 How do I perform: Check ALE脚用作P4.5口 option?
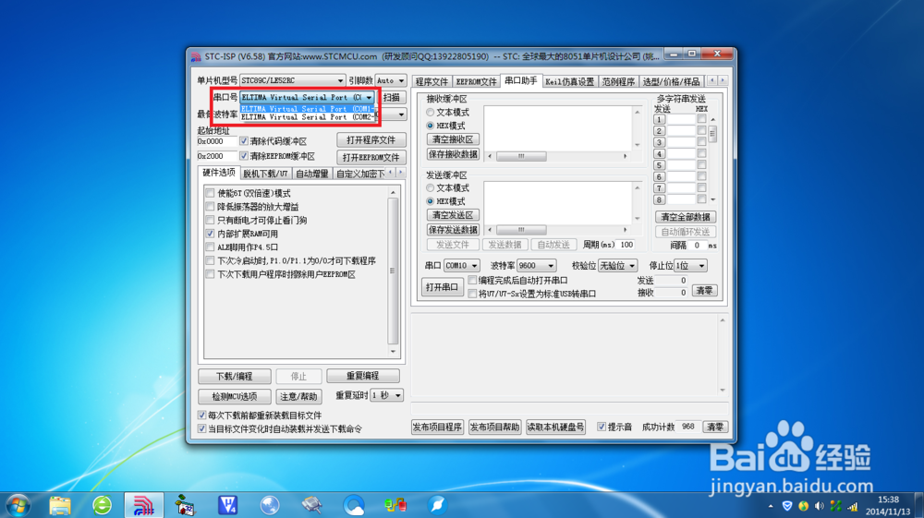click(x=210, y=247)
